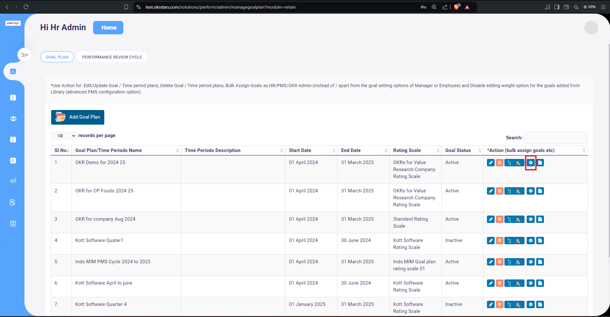Open the browser hamburger menu

click(x=603, y=7)
